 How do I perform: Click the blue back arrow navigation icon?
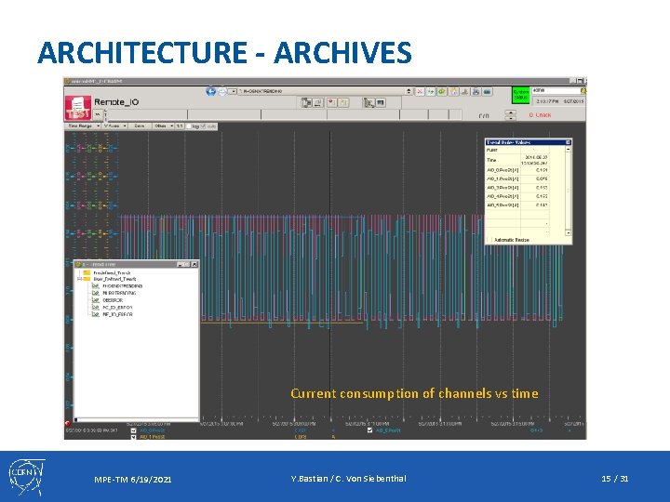[210, 91]
